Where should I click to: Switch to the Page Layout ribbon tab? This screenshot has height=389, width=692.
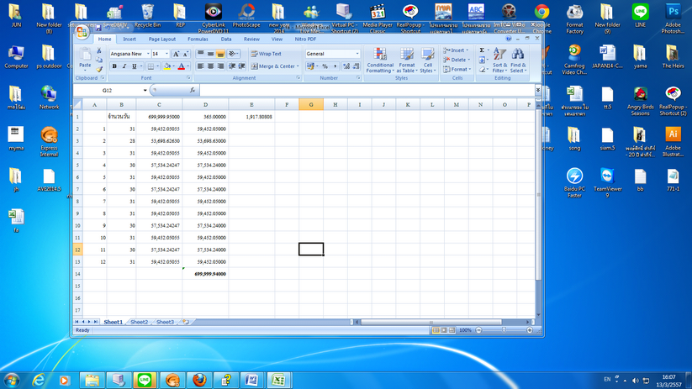tap(162, 39)
